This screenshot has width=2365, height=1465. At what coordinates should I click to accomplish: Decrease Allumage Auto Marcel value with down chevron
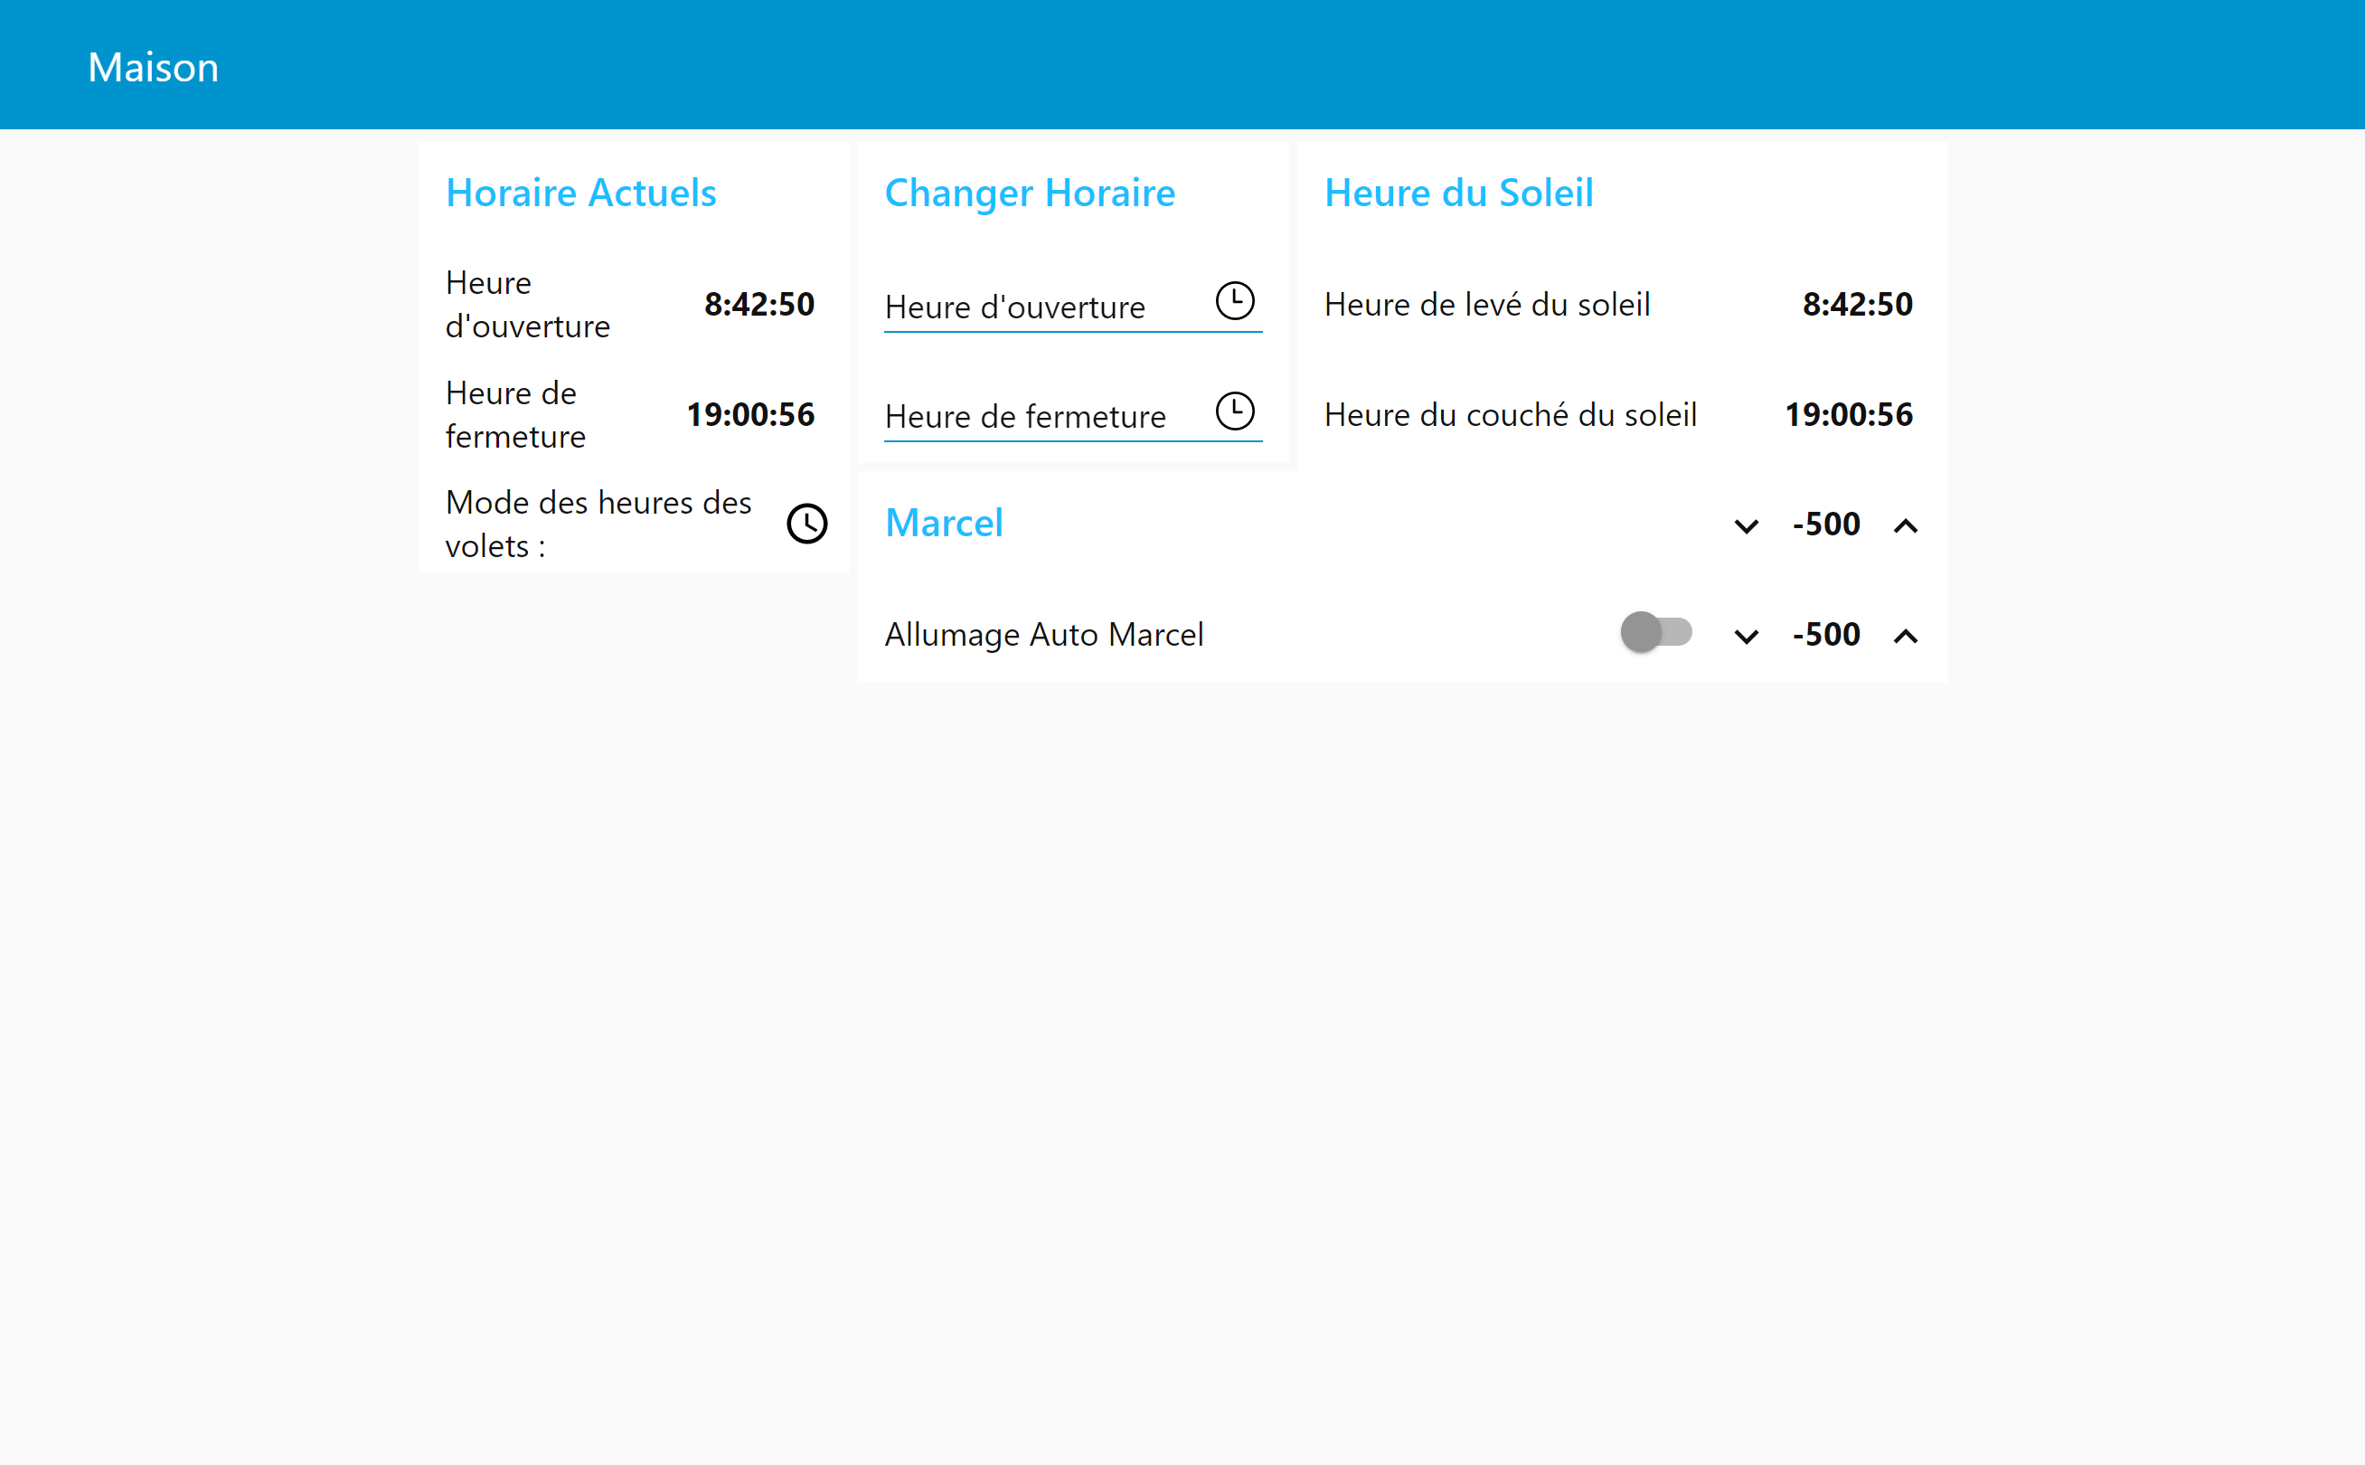1746,637
